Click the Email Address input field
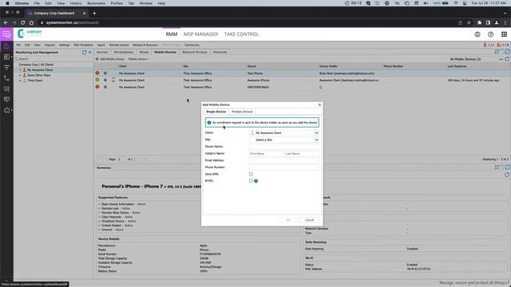This screenshot has height=287, width=511. click(284, 160)
